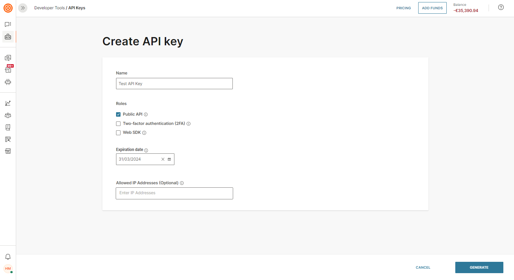
Task: Uncheck the Public API role checkbox
Action: click(x=118, y=115)
